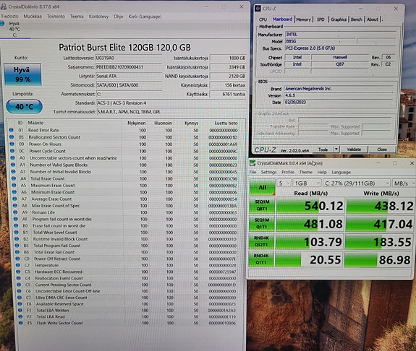This screenshot has width=416, height=351.
Task: Click the CrystalDiskMark title bar app icon
Action: coord(252,163)
